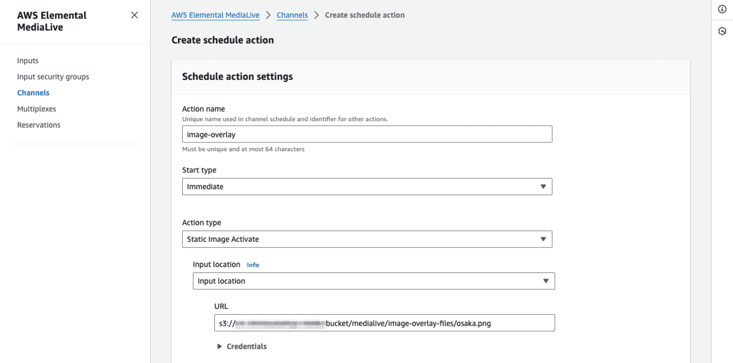Open the Start type dropdown
This screenshot has height=363, width=733.
point(367,187)
